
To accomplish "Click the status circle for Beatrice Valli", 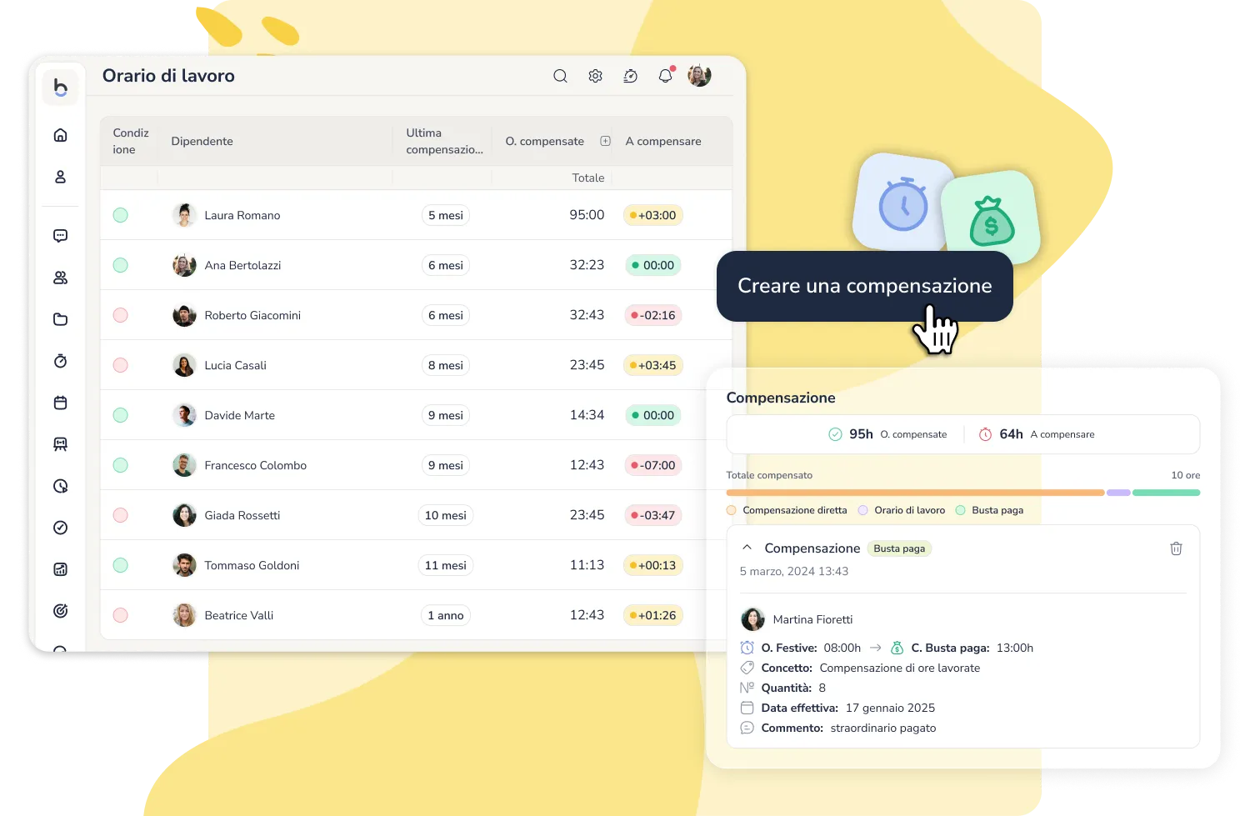I will point(120,615).
